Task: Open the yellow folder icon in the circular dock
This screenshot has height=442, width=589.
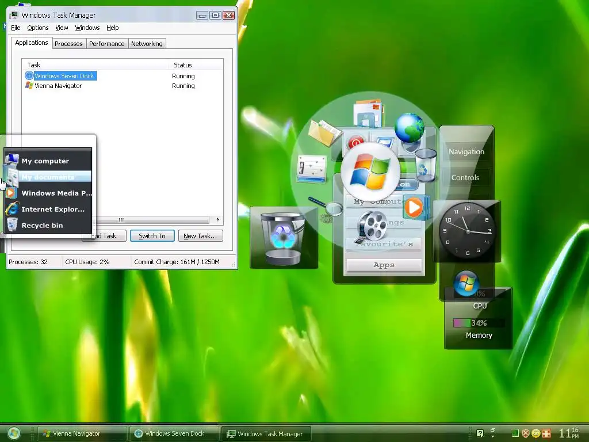Action: pyautogui.click(x=324, y=133)
